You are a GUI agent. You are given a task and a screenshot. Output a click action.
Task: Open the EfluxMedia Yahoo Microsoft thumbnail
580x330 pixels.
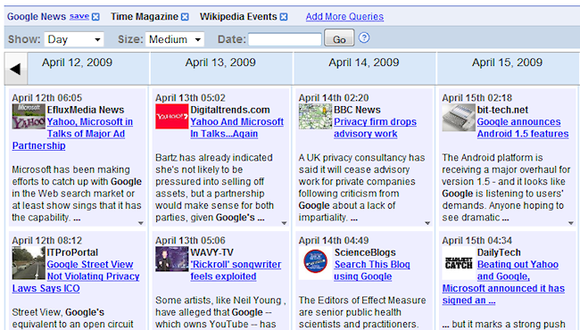tap(29, 117)
